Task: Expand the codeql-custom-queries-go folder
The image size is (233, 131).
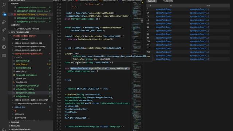Action: (x=28, y=50)
